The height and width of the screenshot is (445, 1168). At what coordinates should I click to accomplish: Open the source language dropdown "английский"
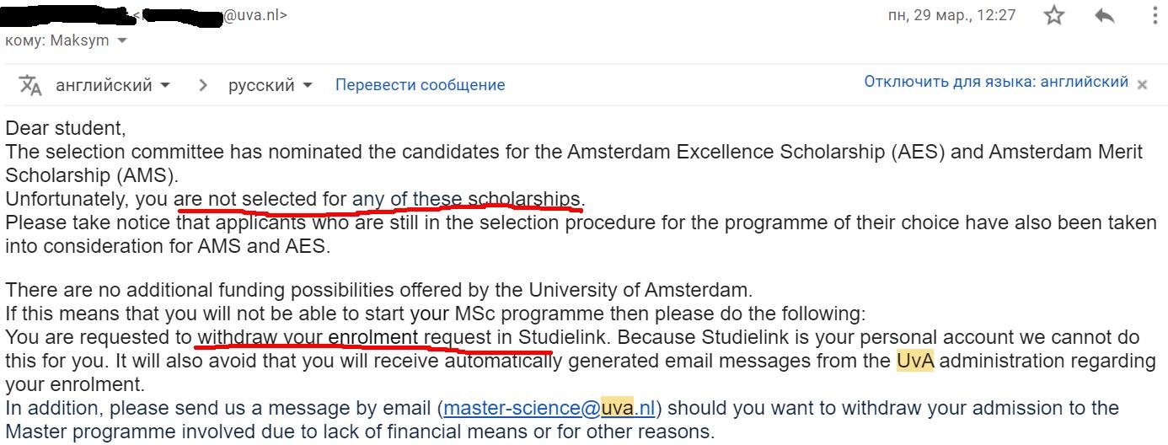pyautogui.click(x=112, y=85)
